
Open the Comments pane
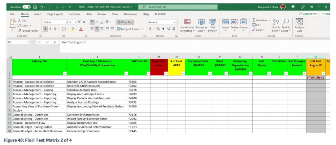(308, 14)
